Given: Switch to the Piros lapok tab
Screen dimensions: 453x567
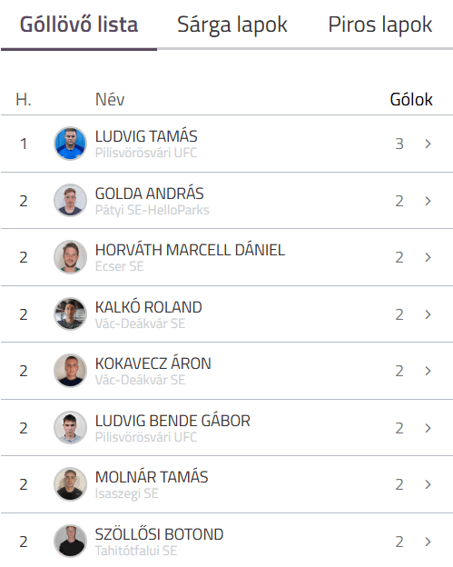Looking at the screenshot, I should 380,25.
